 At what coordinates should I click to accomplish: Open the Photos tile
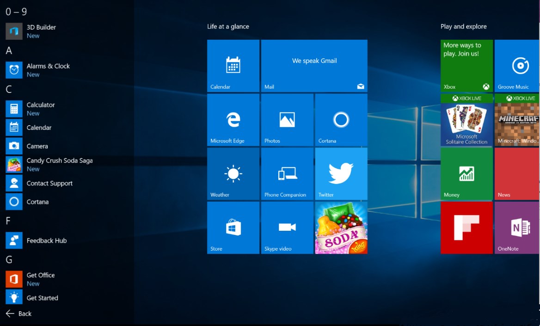coord(287,120)
